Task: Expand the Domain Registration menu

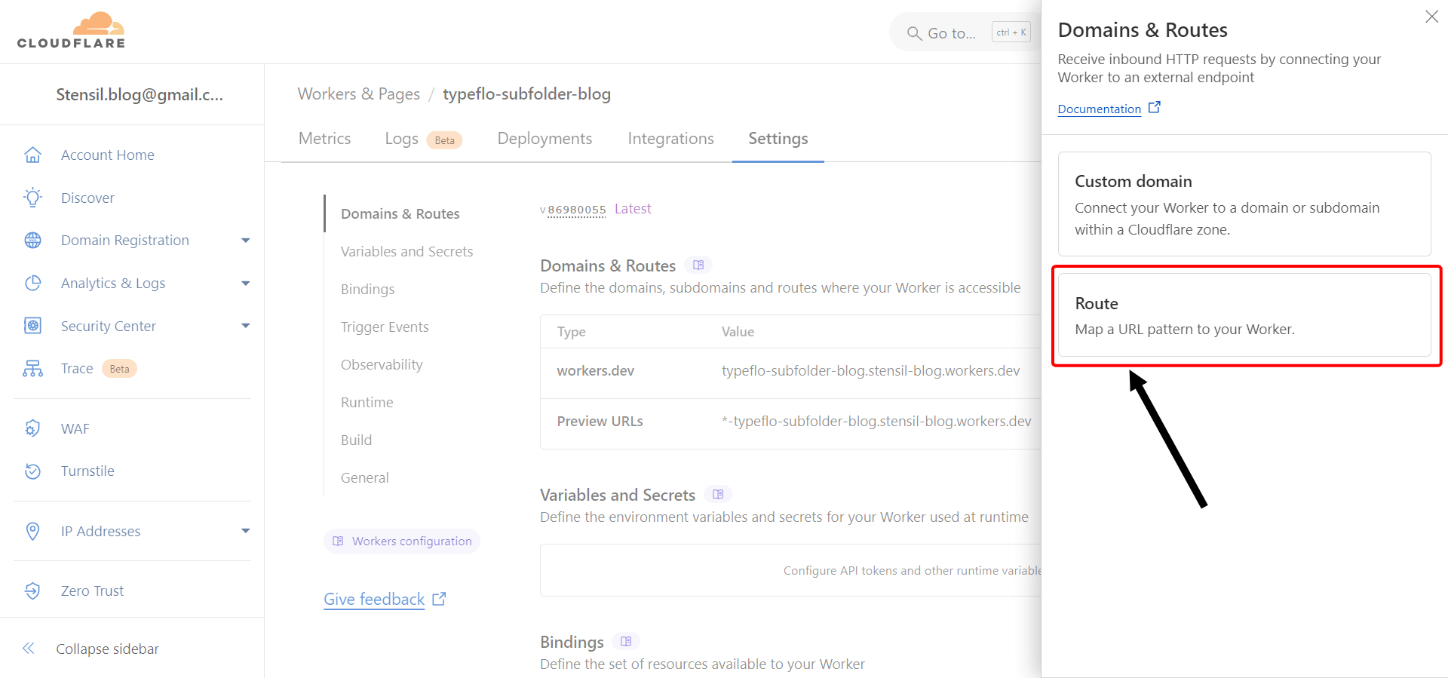Action: pos(245,241)
